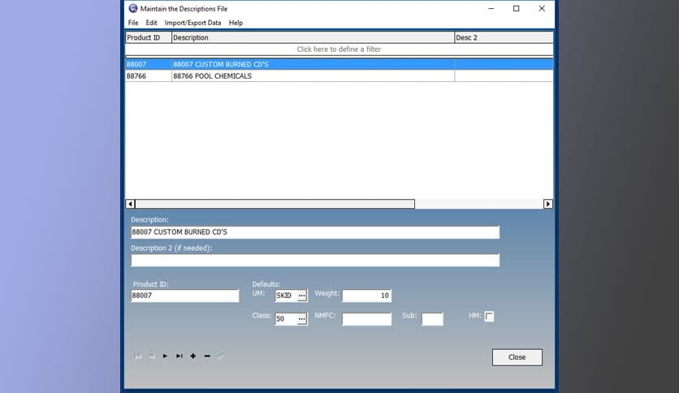The height and width of the screenshot is (393, 679).
Task: Add a new record with plus icon
Action: click(x=192, y=356)
